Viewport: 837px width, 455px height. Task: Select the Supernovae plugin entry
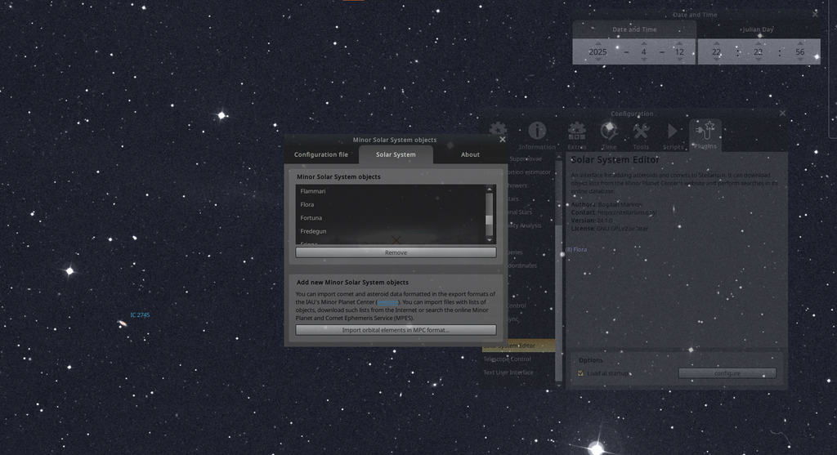tap(526, 158)
